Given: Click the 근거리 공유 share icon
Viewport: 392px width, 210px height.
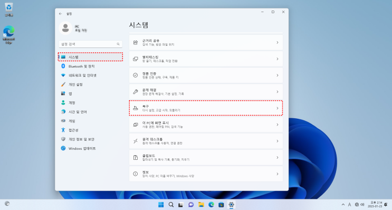Looking at the screenshot, I should coord(136,43).
